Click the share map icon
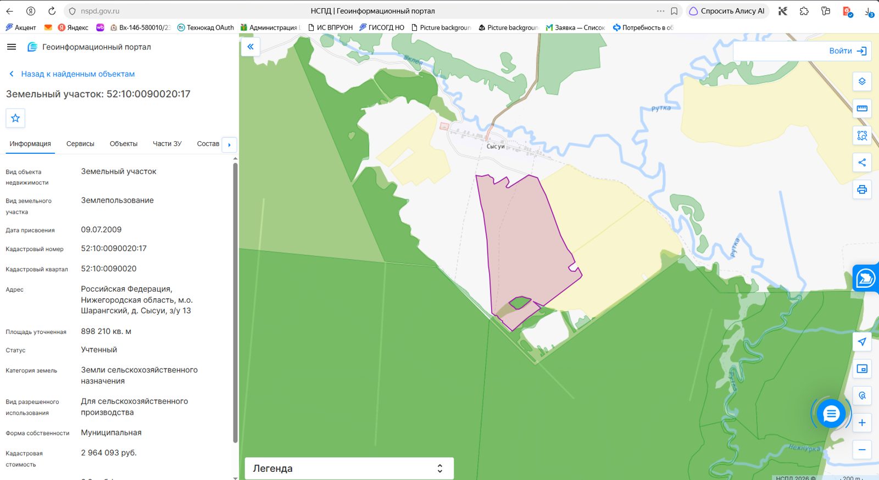879x480 pixels. [x=862, y=163]
